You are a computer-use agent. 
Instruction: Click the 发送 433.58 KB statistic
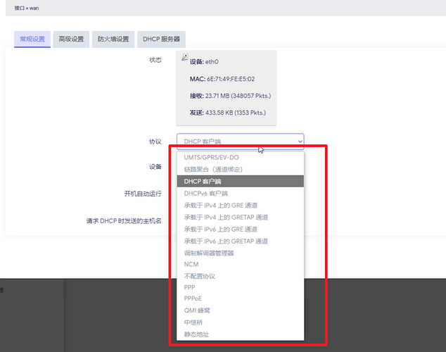coord(227,113)
